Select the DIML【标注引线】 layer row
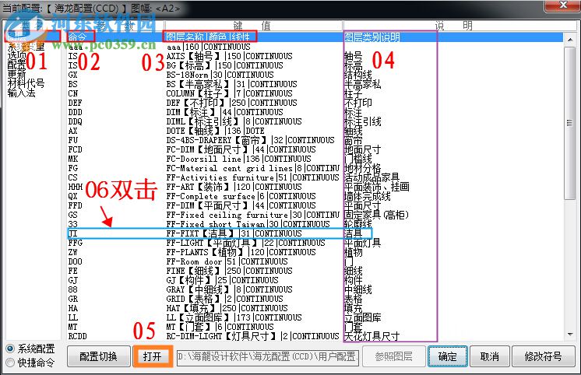 pyautogui.click(x=315, y=121)
